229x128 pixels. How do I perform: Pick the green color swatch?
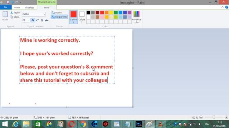(x=116, y=13)
